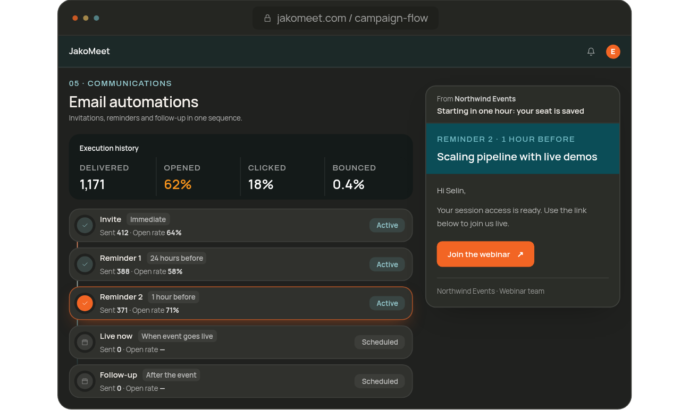
Task: Select the Live now step title
Action: tap(116, 336)
